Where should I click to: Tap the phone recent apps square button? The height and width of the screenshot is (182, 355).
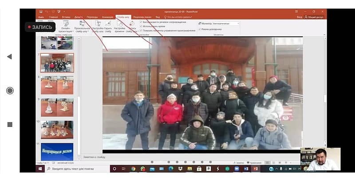click(10, 124)
